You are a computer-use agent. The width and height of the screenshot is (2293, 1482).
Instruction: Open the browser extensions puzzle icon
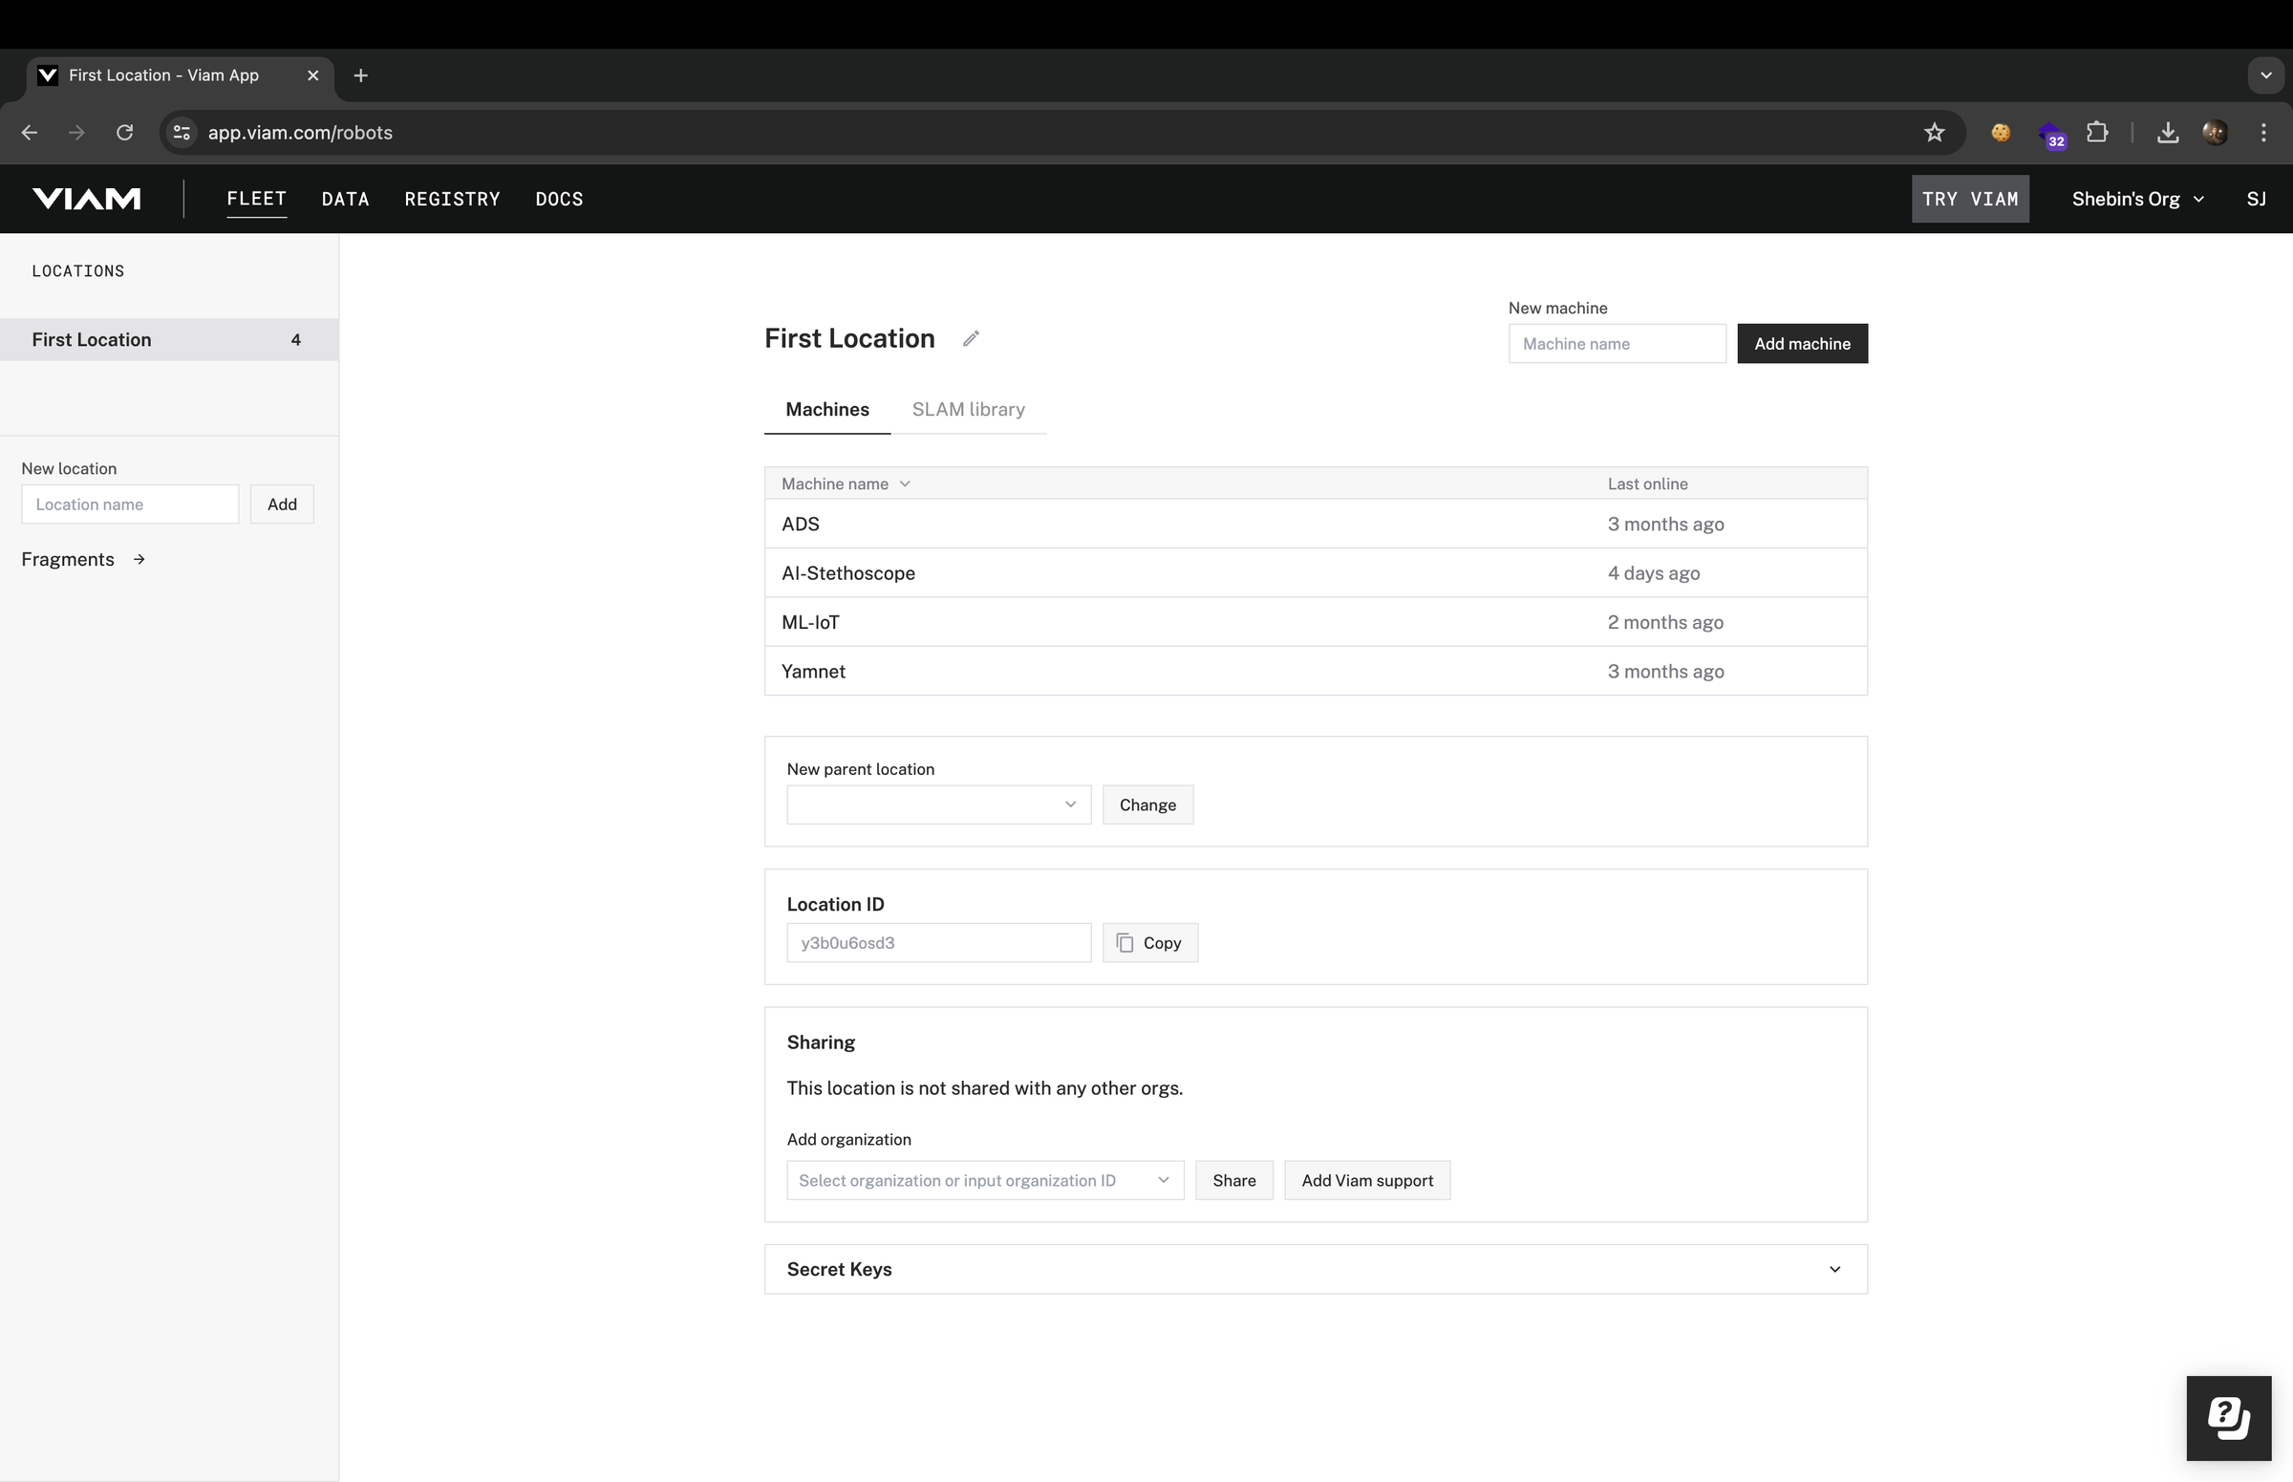point(2098,133)
